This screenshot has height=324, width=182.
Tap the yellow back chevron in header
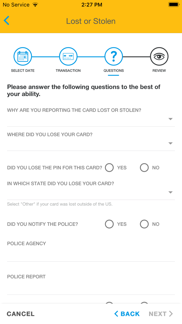pos(7,21)
